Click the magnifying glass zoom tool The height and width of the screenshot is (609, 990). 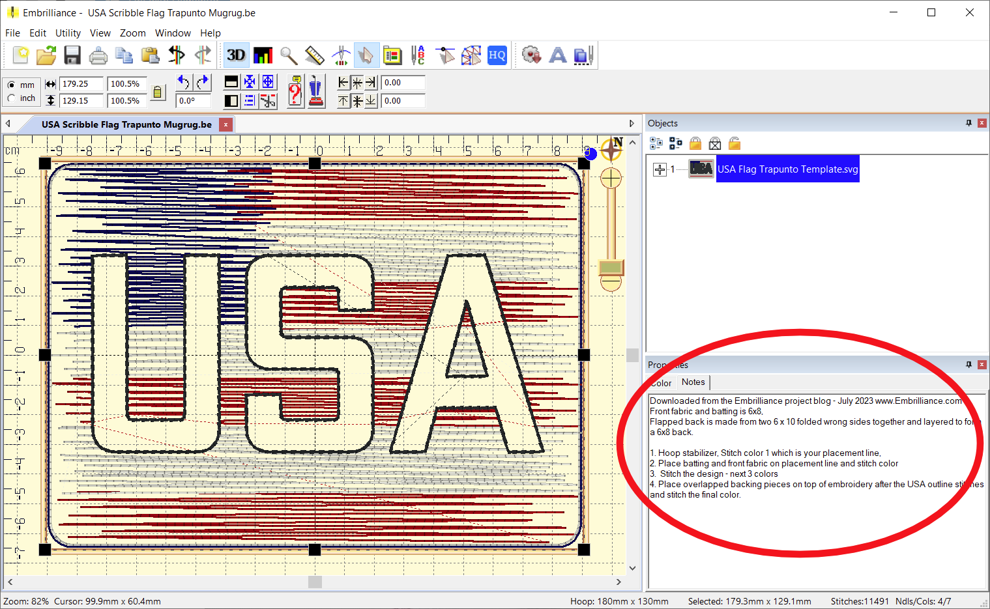289,55
